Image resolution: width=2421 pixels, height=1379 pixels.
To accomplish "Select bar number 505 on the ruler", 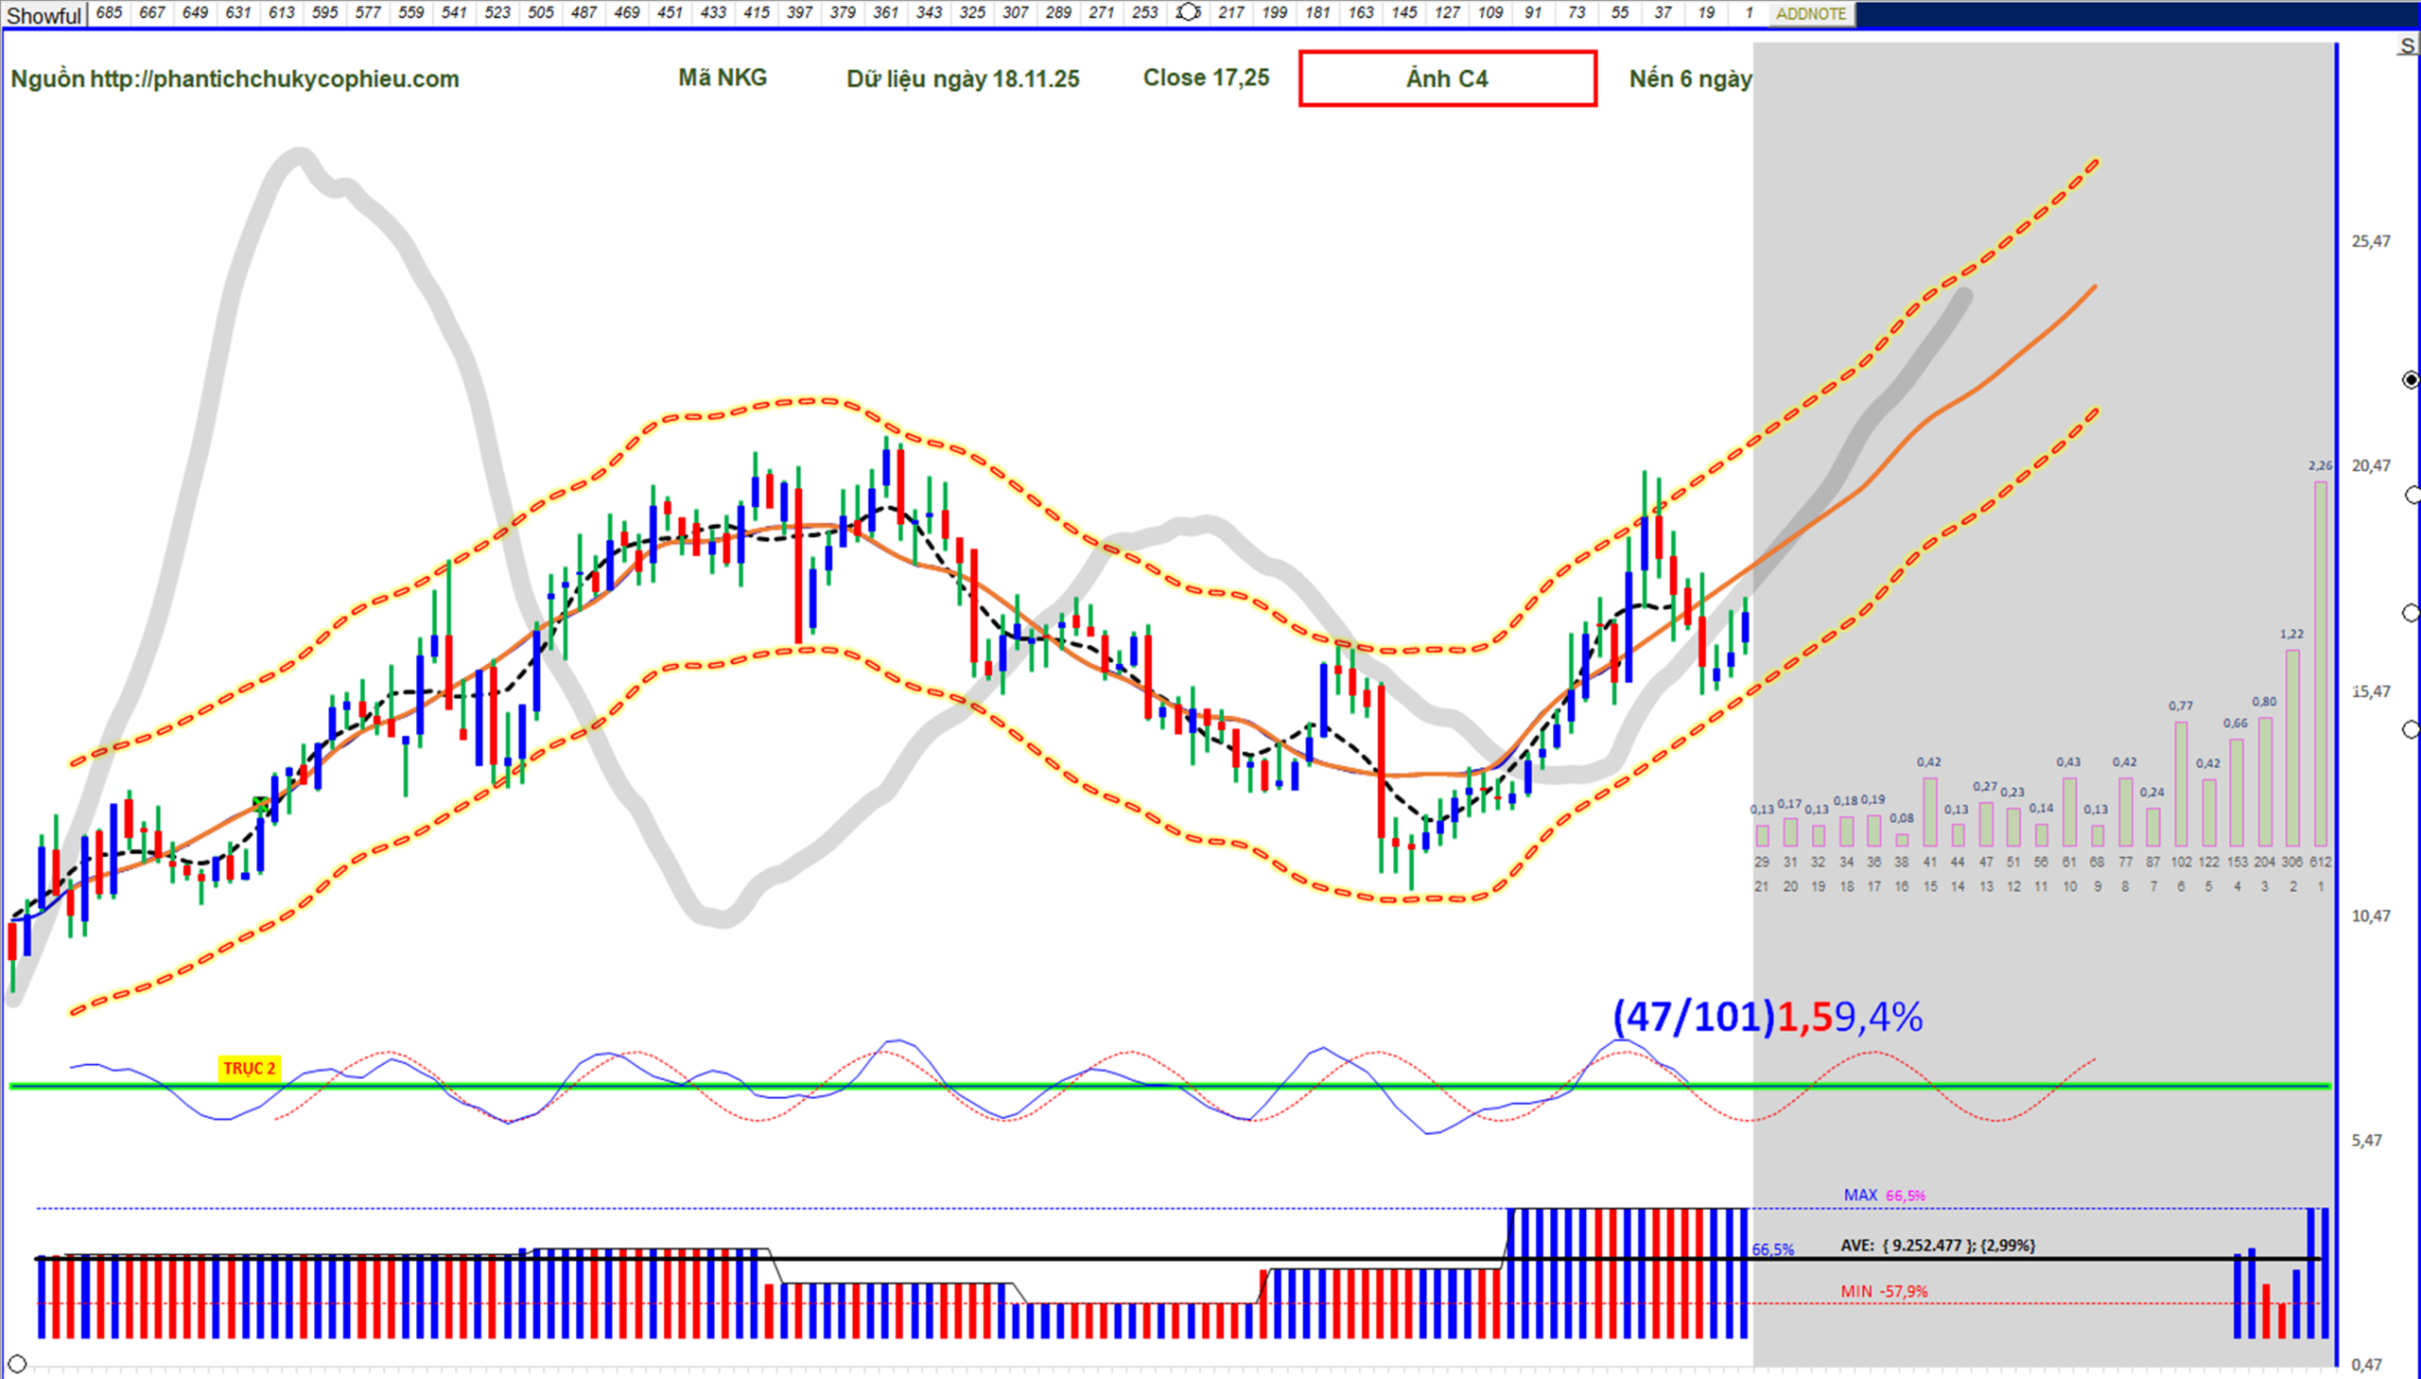I will [x=541, y=12].
